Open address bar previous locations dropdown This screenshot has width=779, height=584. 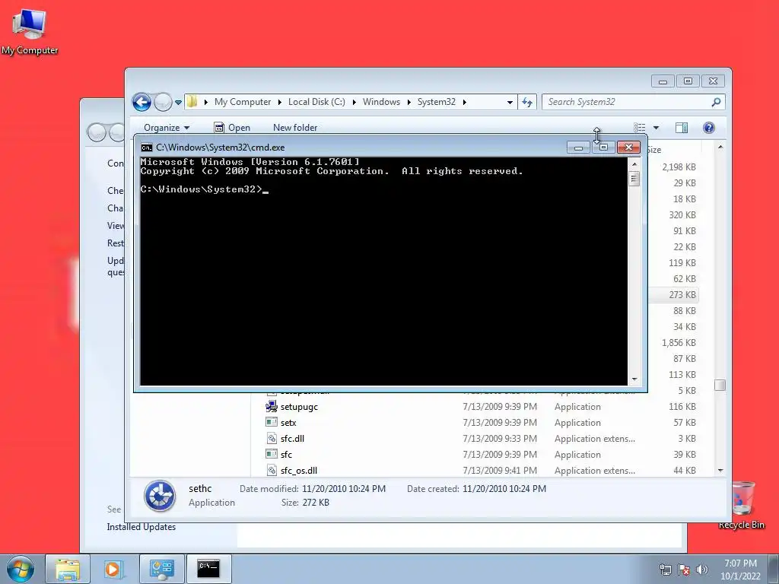click(510, 103)
